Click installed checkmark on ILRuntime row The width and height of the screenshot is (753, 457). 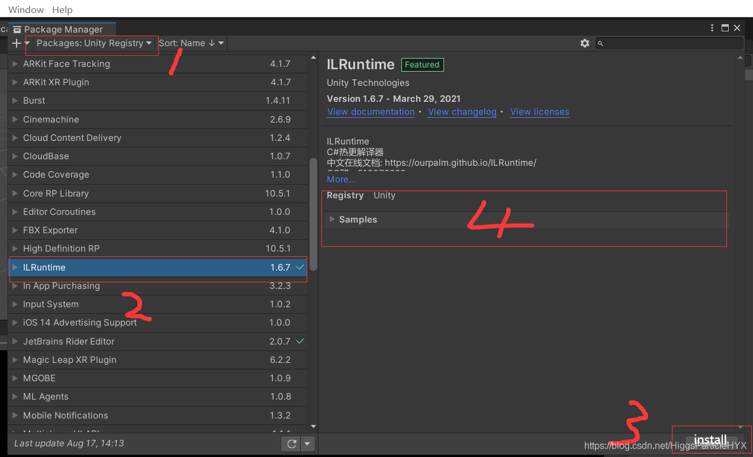click(x=300, y=268)
